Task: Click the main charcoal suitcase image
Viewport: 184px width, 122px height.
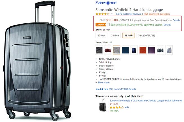Action: point(37,61)
